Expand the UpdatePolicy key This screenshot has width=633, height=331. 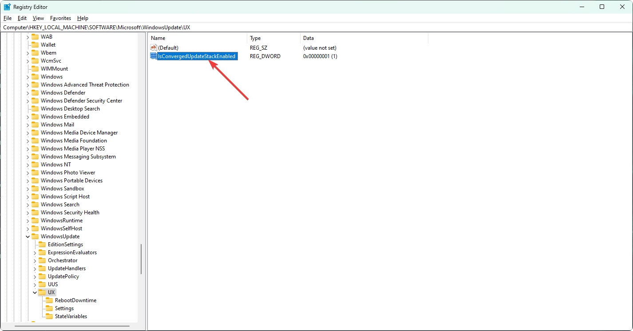35,276
